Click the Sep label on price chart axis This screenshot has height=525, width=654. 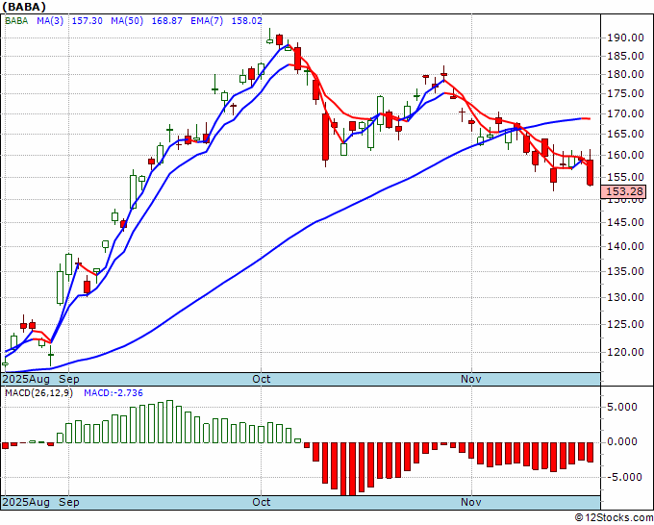coord(69,379)
